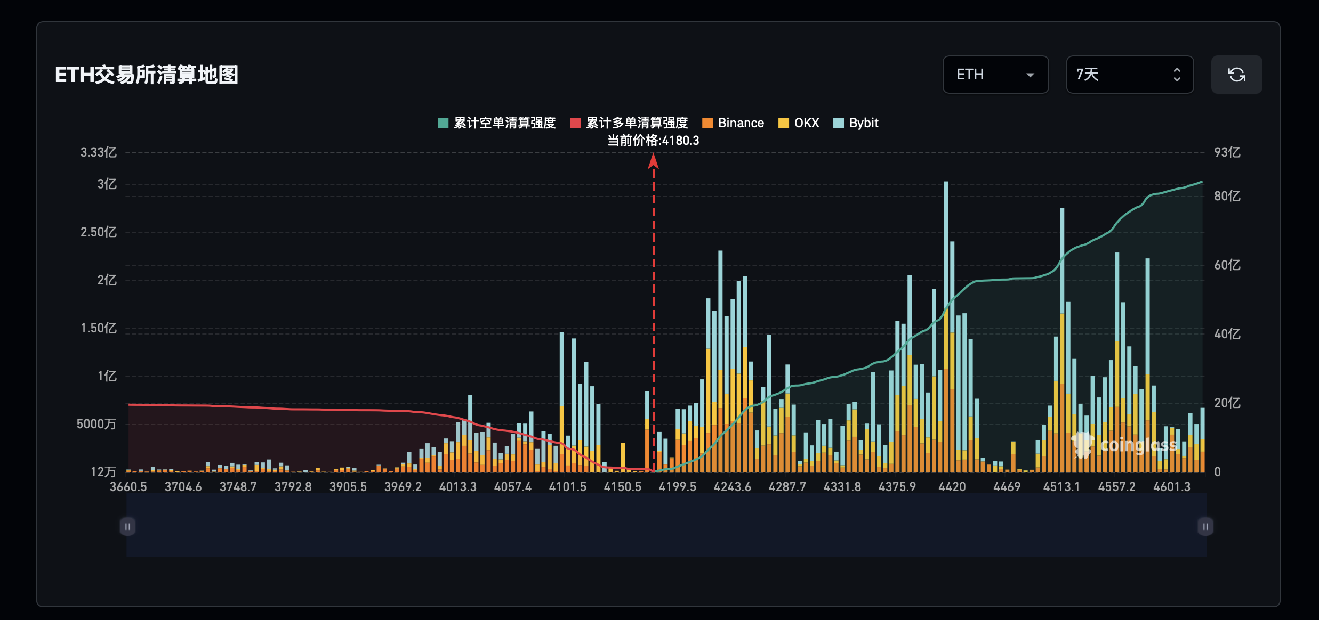This screenshot has width=1319, height=620.
Task: Click the 当前价格:4180.3 label
Action: click(653, 141)
